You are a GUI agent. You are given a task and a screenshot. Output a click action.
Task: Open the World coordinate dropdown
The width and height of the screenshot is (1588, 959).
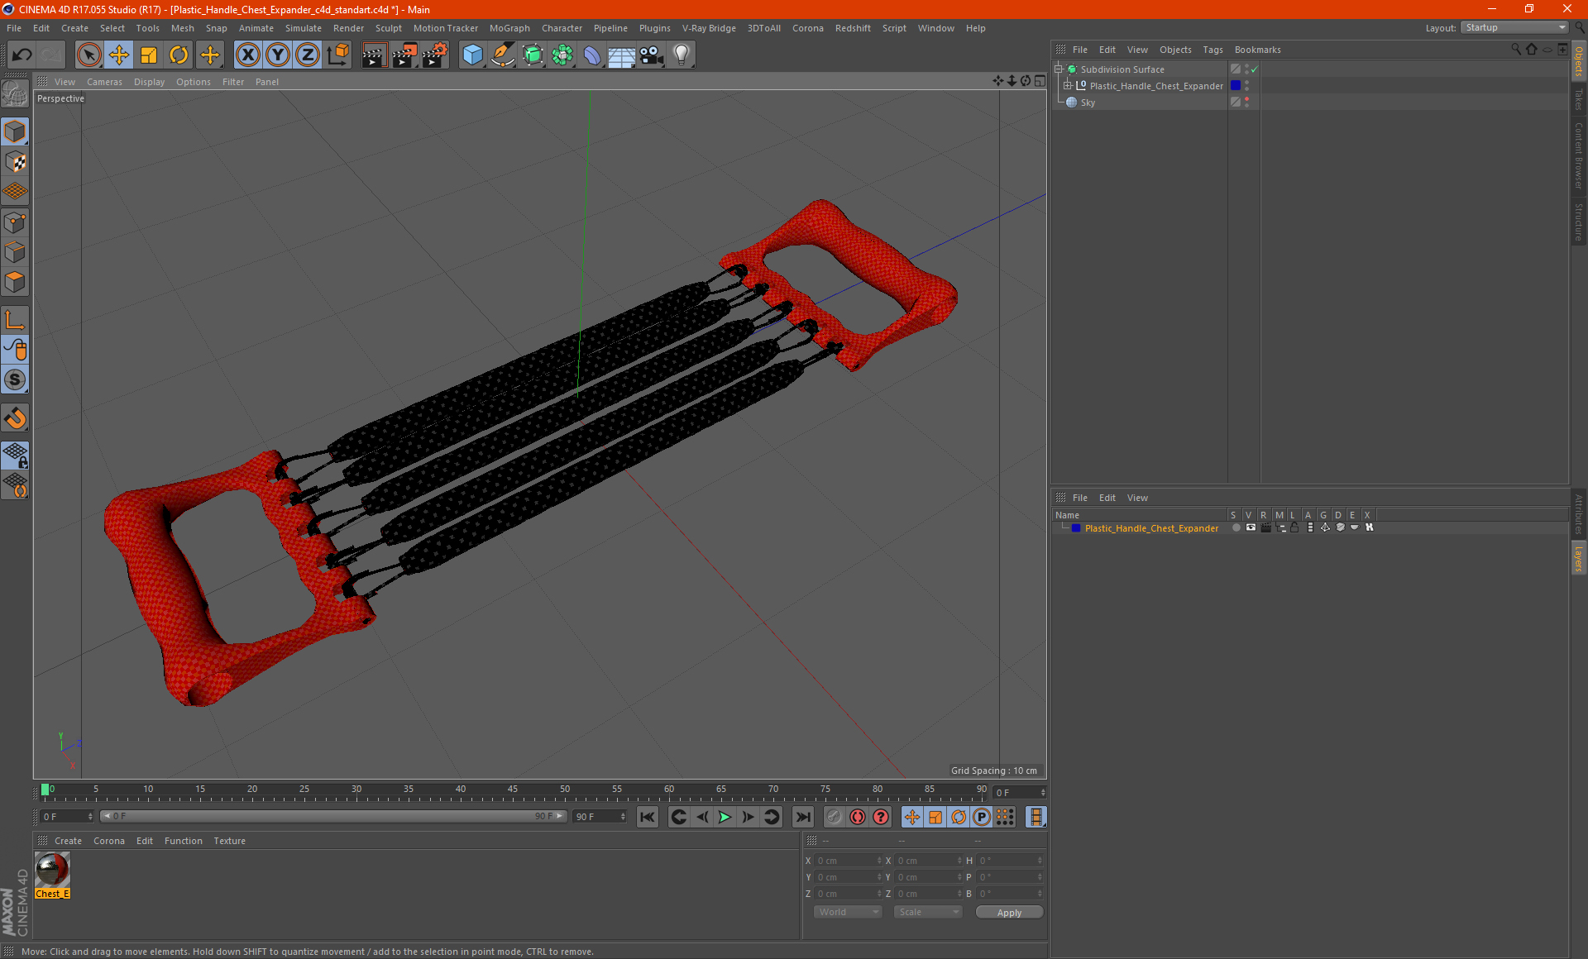[848, 912]
